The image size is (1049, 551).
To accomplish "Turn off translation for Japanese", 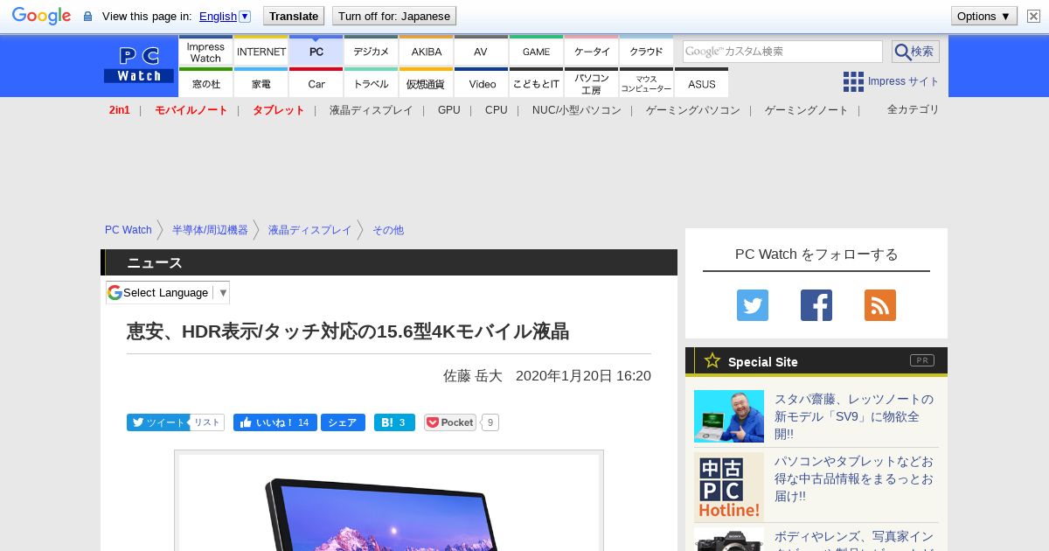I will 394,16.
